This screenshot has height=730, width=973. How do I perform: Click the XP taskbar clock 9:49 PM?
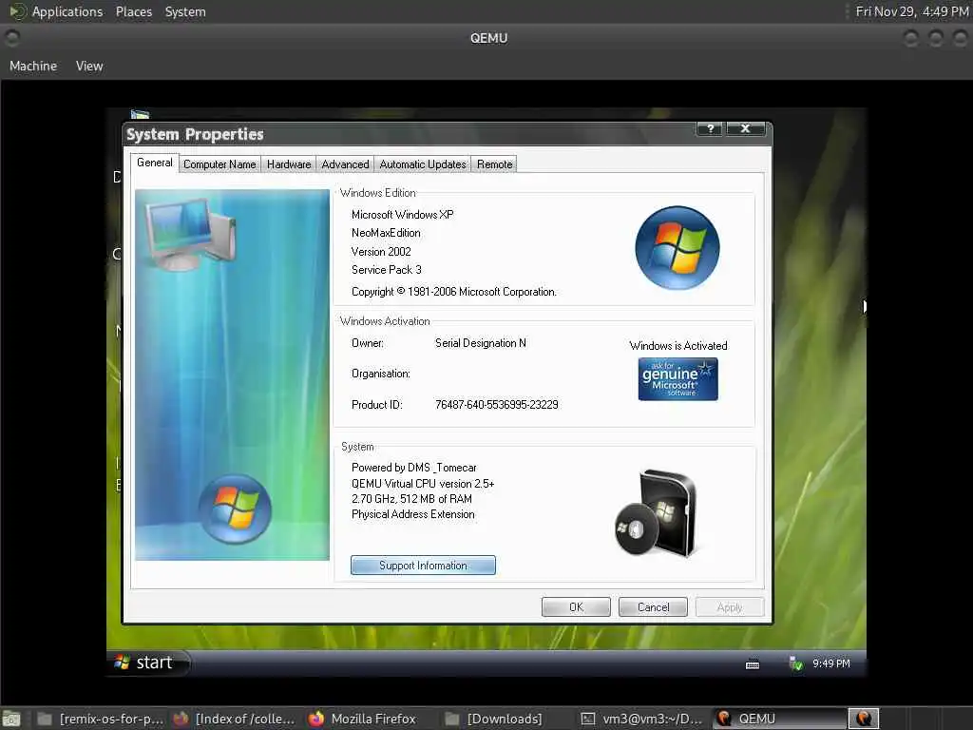830,663
